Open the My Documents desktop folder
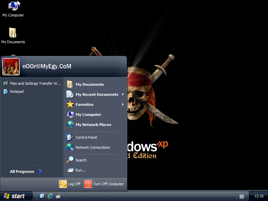The height and width of the screenshot is (201, 268). tap(13, 35)
